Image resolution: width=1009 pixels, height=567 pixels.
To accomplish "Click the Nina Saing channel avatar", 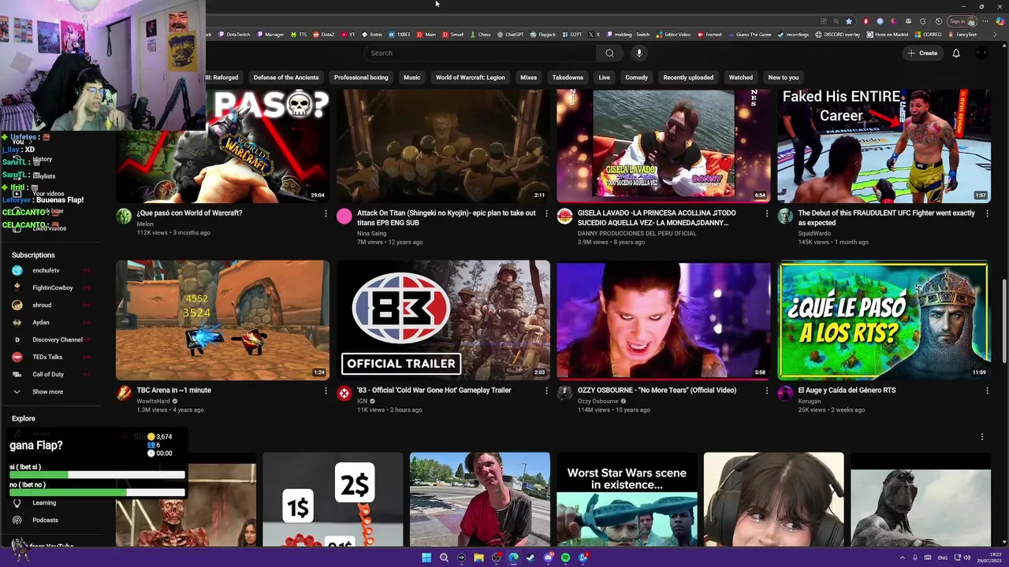I will coord(344,217).
